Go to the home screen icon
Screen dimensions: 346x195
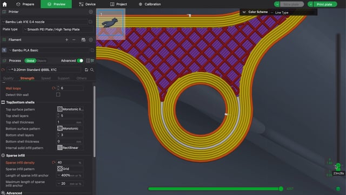click(4, 4)
